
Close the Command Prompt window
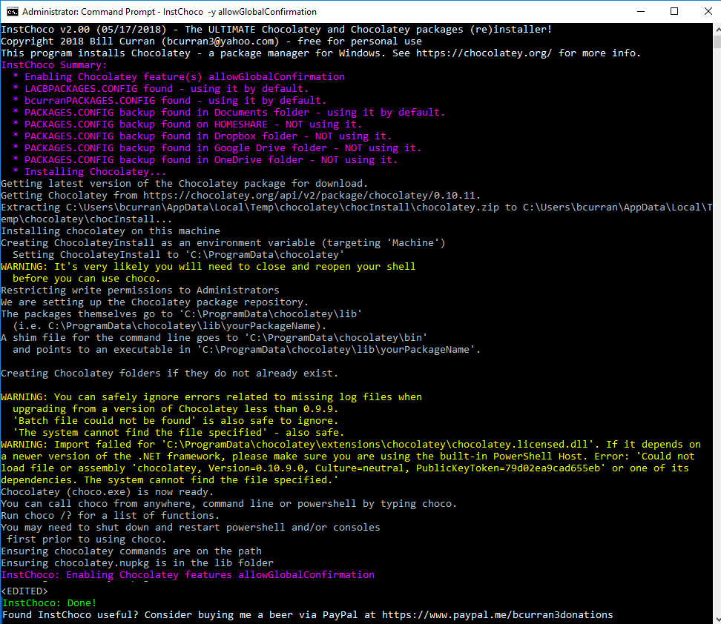[708, 12]
